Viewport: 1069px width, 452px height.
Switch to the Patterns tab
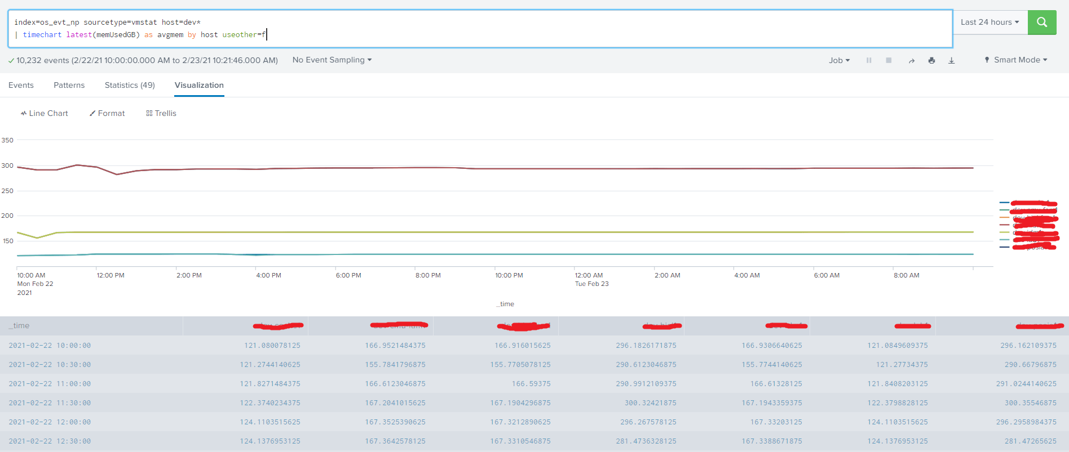pos(69,85)
